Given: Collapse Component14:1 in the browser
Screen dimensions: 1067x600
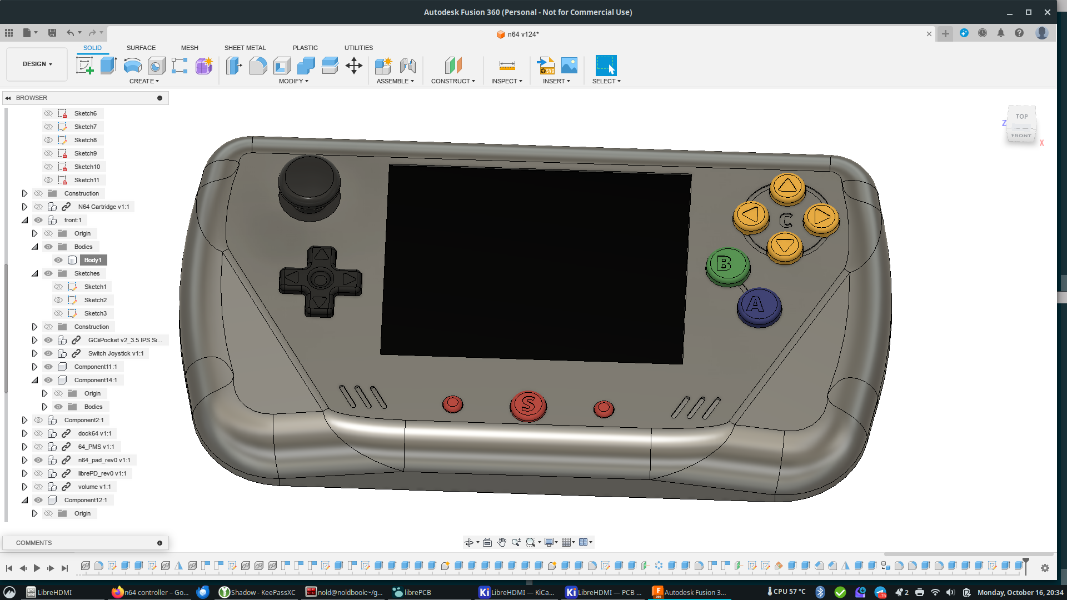Looking at the screenshot, I should [34, 380].
